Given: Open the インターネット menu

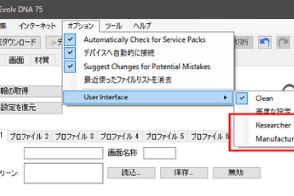Looking at the screenshot, I should click(x=37, y=25).
